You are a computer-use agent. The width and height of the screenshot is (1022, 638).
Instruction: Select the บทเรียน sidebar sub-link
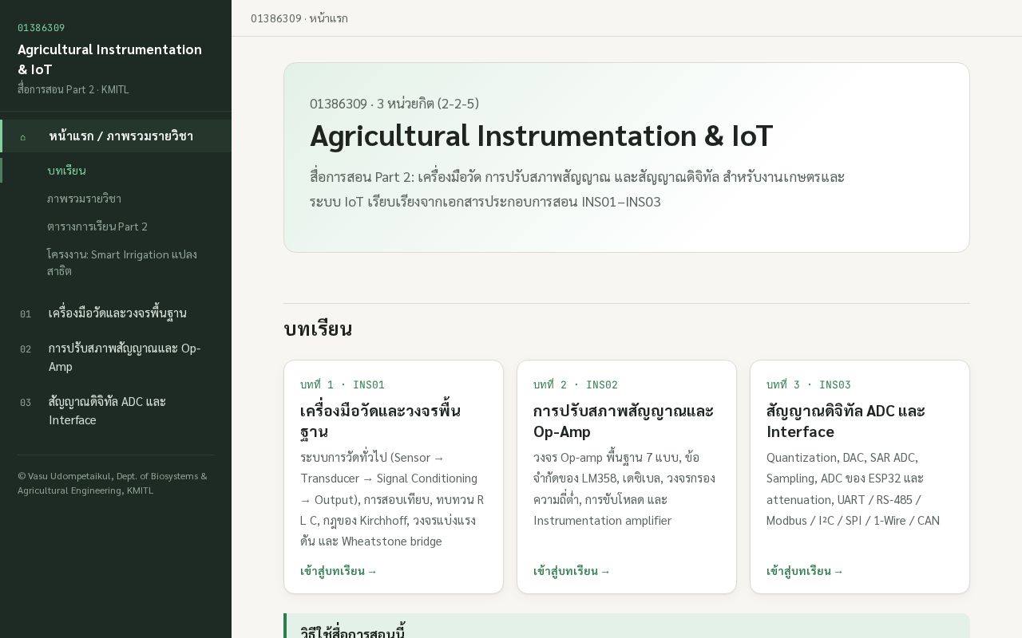(116, 170)
